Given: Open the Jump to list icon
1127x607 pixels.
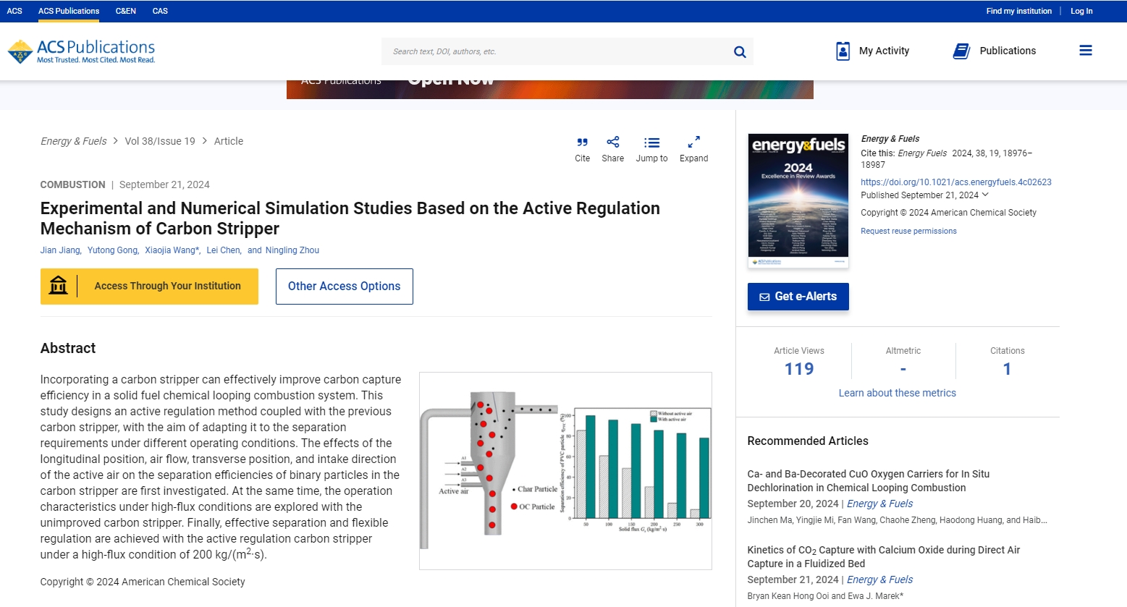Looking at the screenshot, I should 651,143.
